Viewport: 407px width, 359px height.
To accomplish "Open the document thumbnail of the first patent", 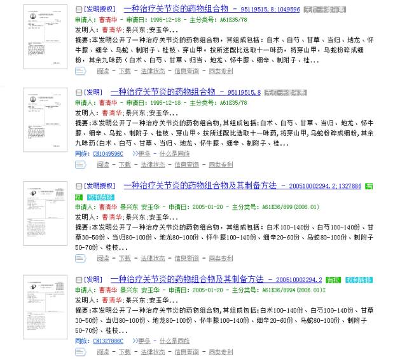I will pyautogui.click(x=45, y=37).
